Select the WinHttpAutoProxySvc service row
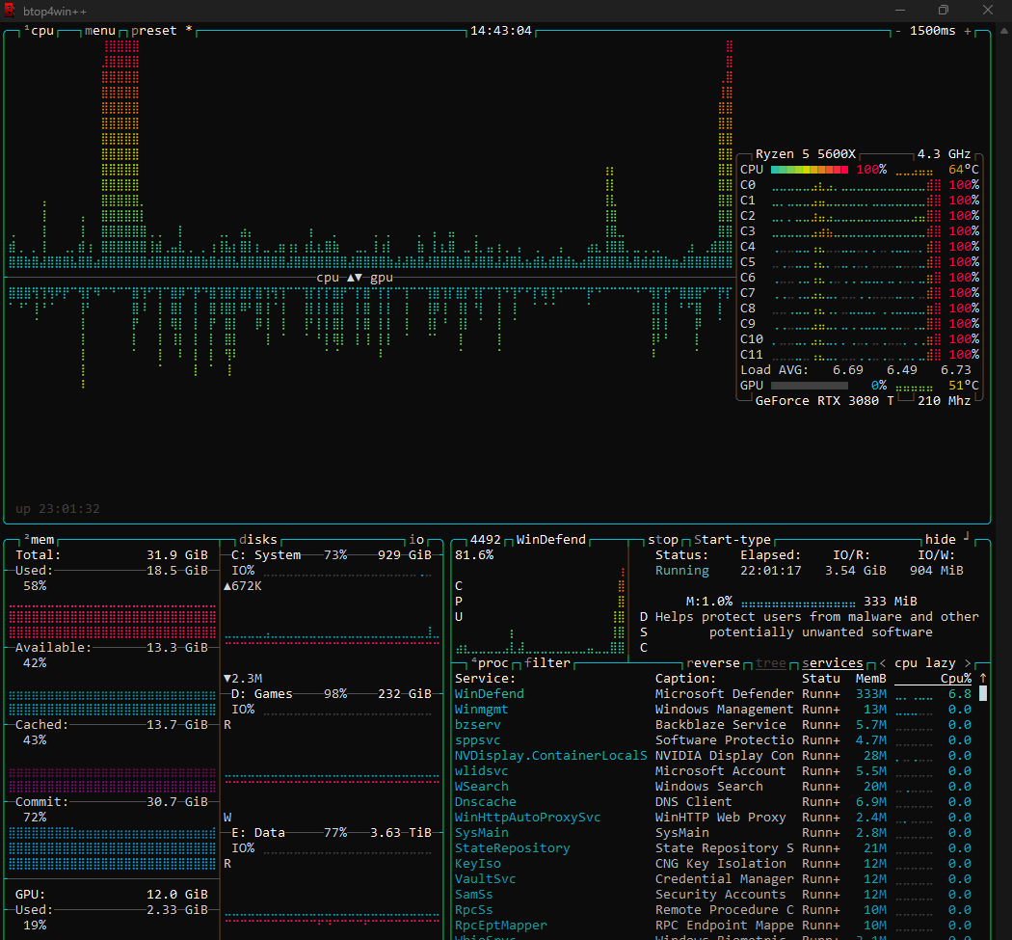Viewport: 1012px width, 940px height. pyautogui.click(x=712, y=818)
